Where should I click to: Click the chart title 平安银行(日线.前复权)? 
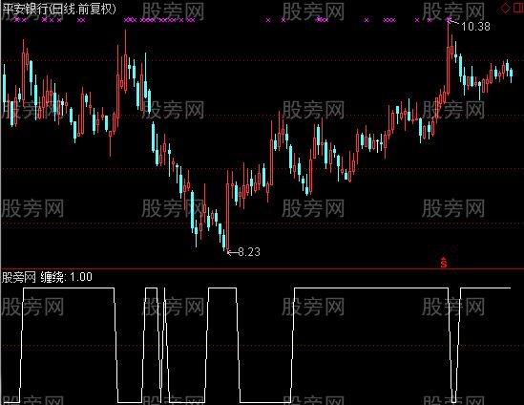pos(59,9)
